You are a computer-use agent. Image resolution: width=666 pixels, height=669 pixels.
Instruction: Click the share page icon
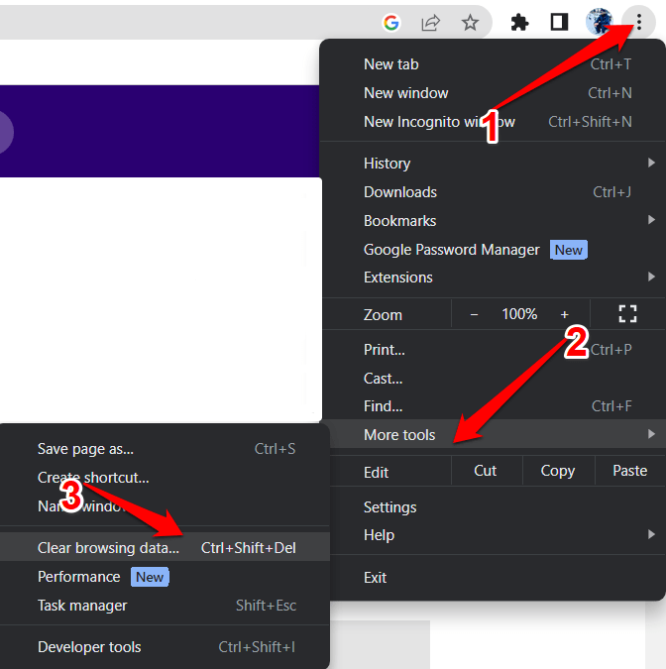[x=431, y=23]
